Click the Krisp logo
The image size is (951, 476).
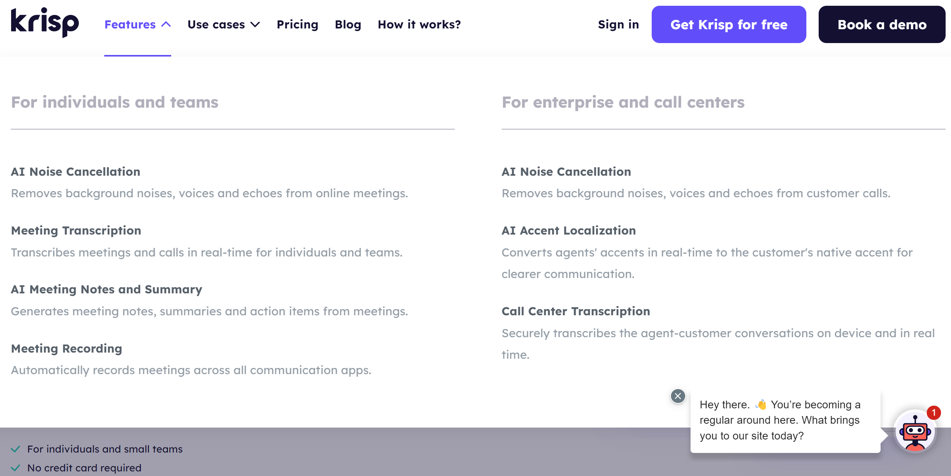pos(45,23)
